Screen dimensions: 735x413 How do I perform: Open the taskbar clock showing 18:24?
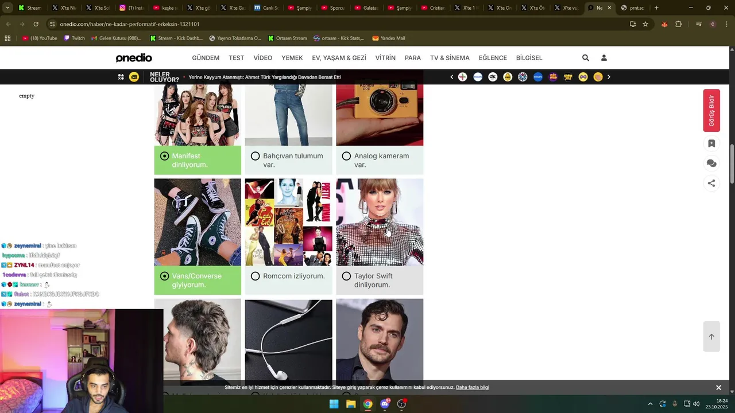tap(717, 404)
